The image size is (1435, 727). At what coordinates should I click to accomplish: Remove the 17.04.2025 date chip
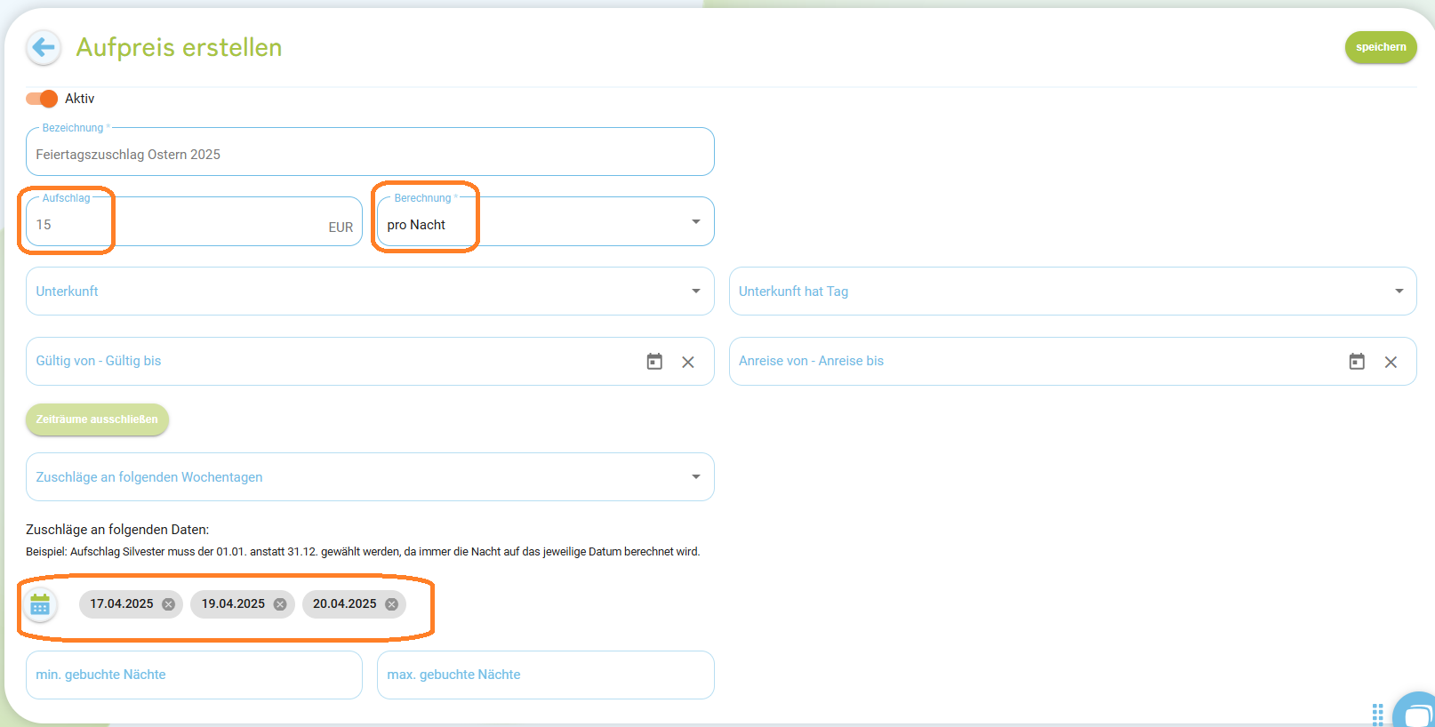point(168,604)
